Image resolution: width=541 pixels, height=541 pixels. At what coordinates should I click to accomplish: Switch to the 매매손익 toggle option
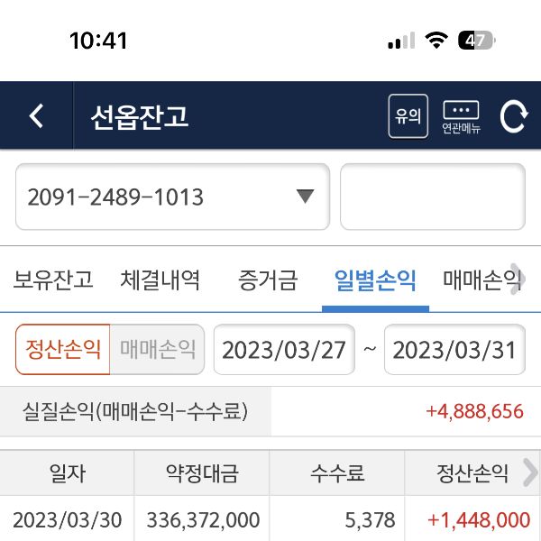[x=158, y=350]
